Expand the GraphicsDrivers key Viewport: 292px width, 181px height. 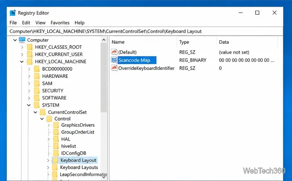point(49,125)
